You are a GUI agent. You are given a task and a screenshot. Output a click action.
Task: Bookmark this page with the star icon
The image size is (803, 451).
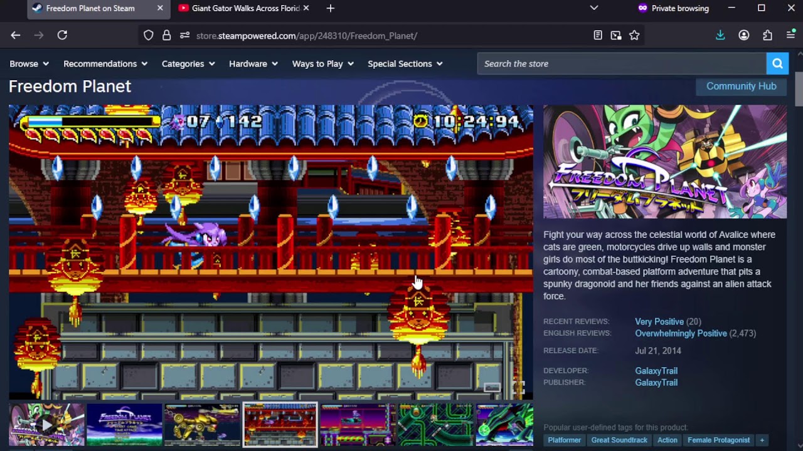[634, 36]
